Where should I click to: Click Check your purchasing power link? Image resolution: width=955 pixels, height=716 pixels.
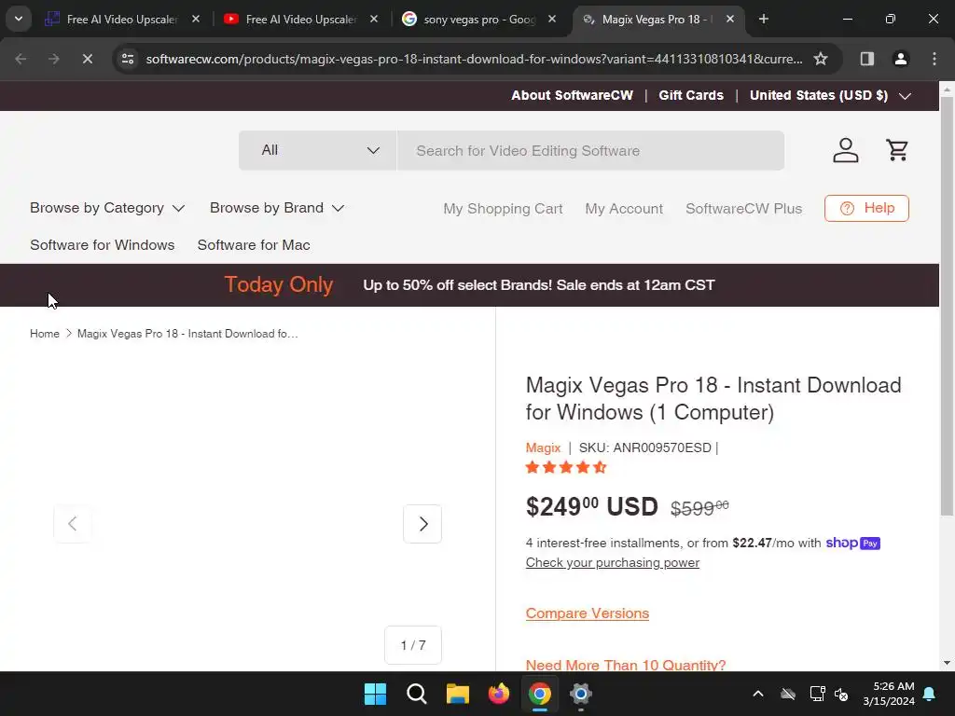[x=612, y=562]
